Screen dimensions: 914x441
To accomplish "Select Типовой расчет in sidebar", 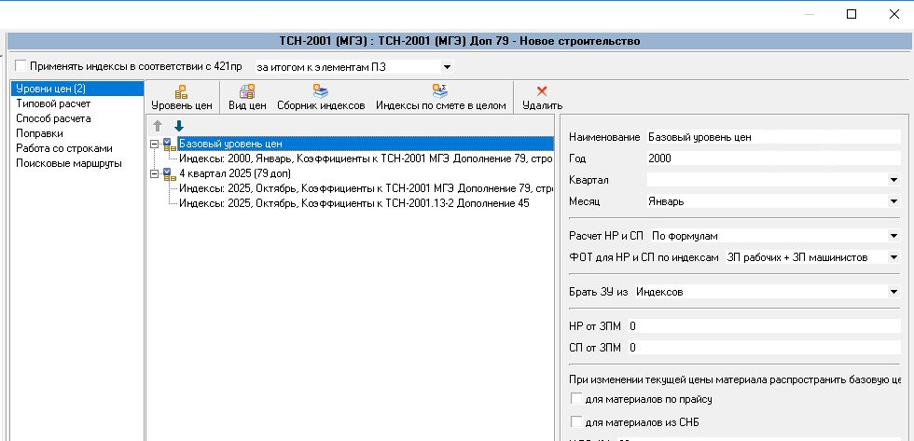I will click(x=53, y=103).
